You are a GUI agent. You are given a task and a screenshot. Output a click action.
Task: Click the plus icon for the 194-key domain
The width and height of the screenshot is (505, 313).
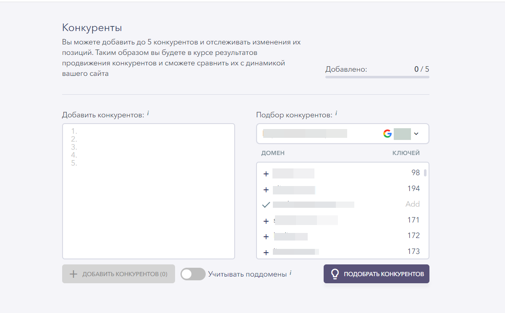tap(266, 190)
